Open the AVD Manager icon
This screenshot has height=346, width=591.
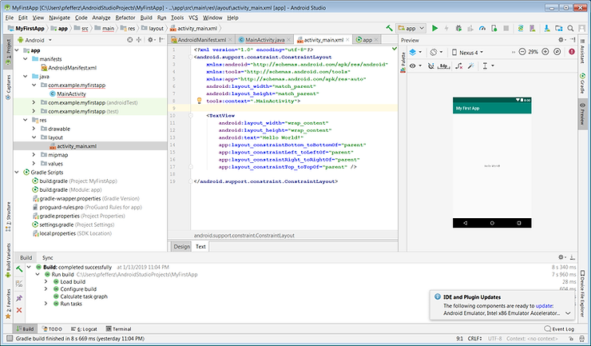(x=533, y=28)
